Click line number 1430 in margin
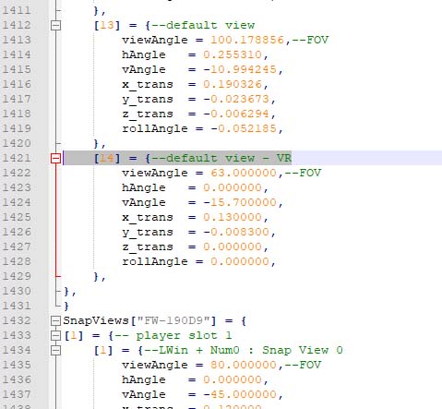442x409 pixels. point(17,291)
